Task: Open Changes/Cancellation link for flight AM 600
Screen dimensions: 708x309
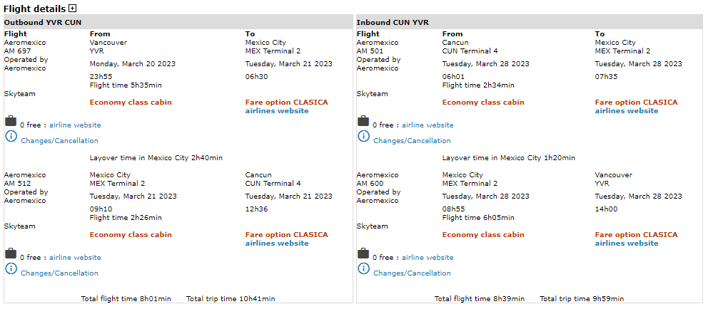Action: [412, 273]
